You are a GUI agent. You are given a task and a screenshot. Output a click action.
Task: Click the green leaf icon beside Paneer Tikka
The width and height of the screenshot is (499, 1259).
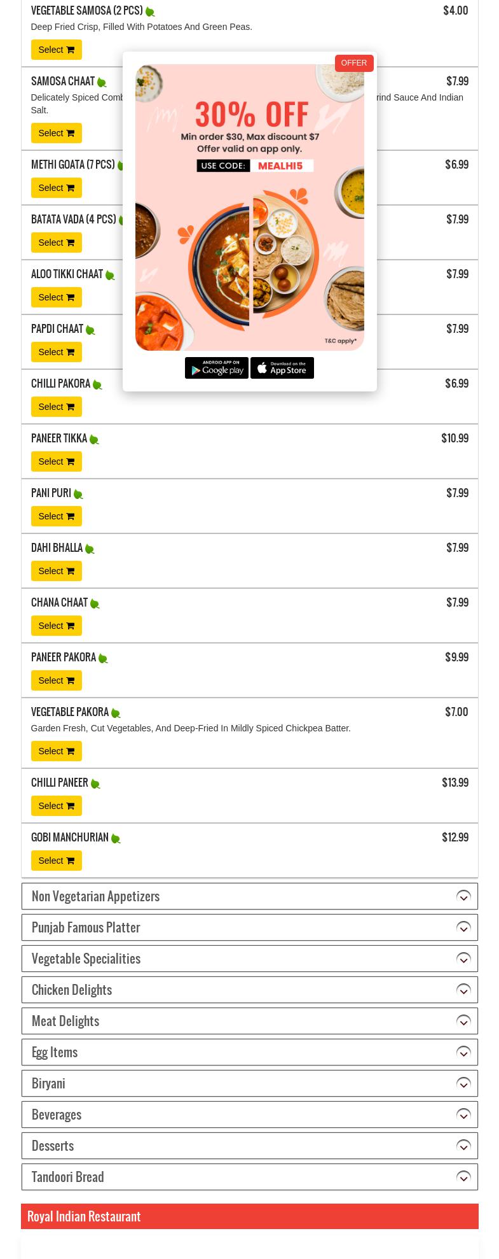[x=94, y=439]
